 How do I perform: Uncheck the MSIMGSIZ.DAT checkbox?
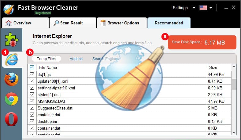[x=32, y=101]
